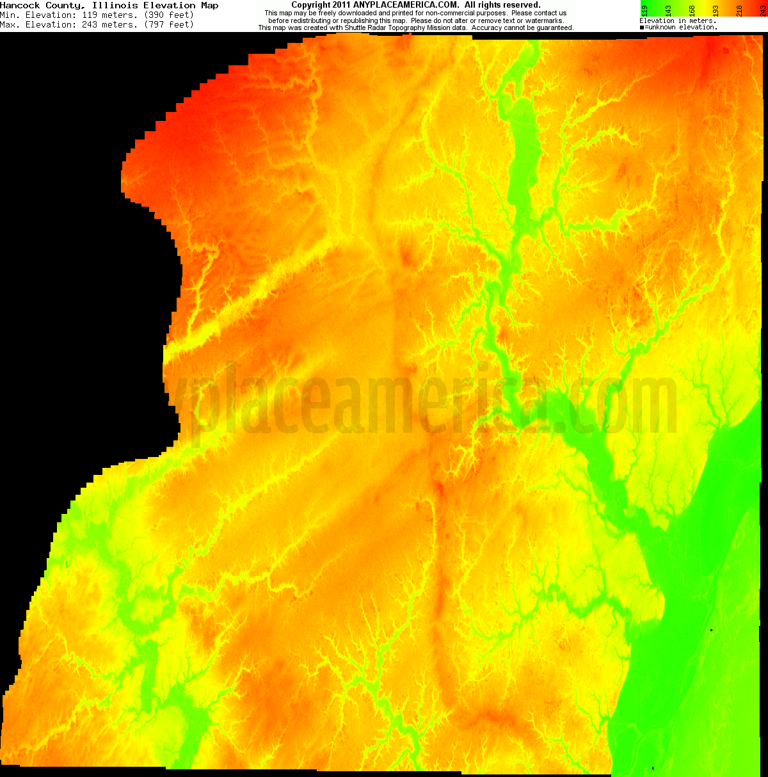Click the 'Max. Elevation: 243 meters' line
This screenshot has height=777, width=768.
tap(97, 24)
